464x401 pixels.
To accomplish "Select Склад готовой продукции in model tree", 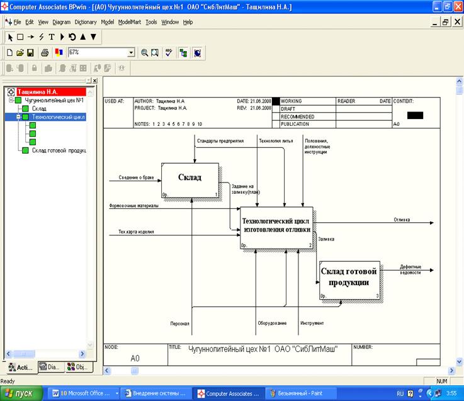I will click(59, 150).
